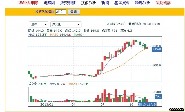This screenshot has width=185, height=112.
Task: Open the 走勢圖 tab
Action: coord(49,3)
